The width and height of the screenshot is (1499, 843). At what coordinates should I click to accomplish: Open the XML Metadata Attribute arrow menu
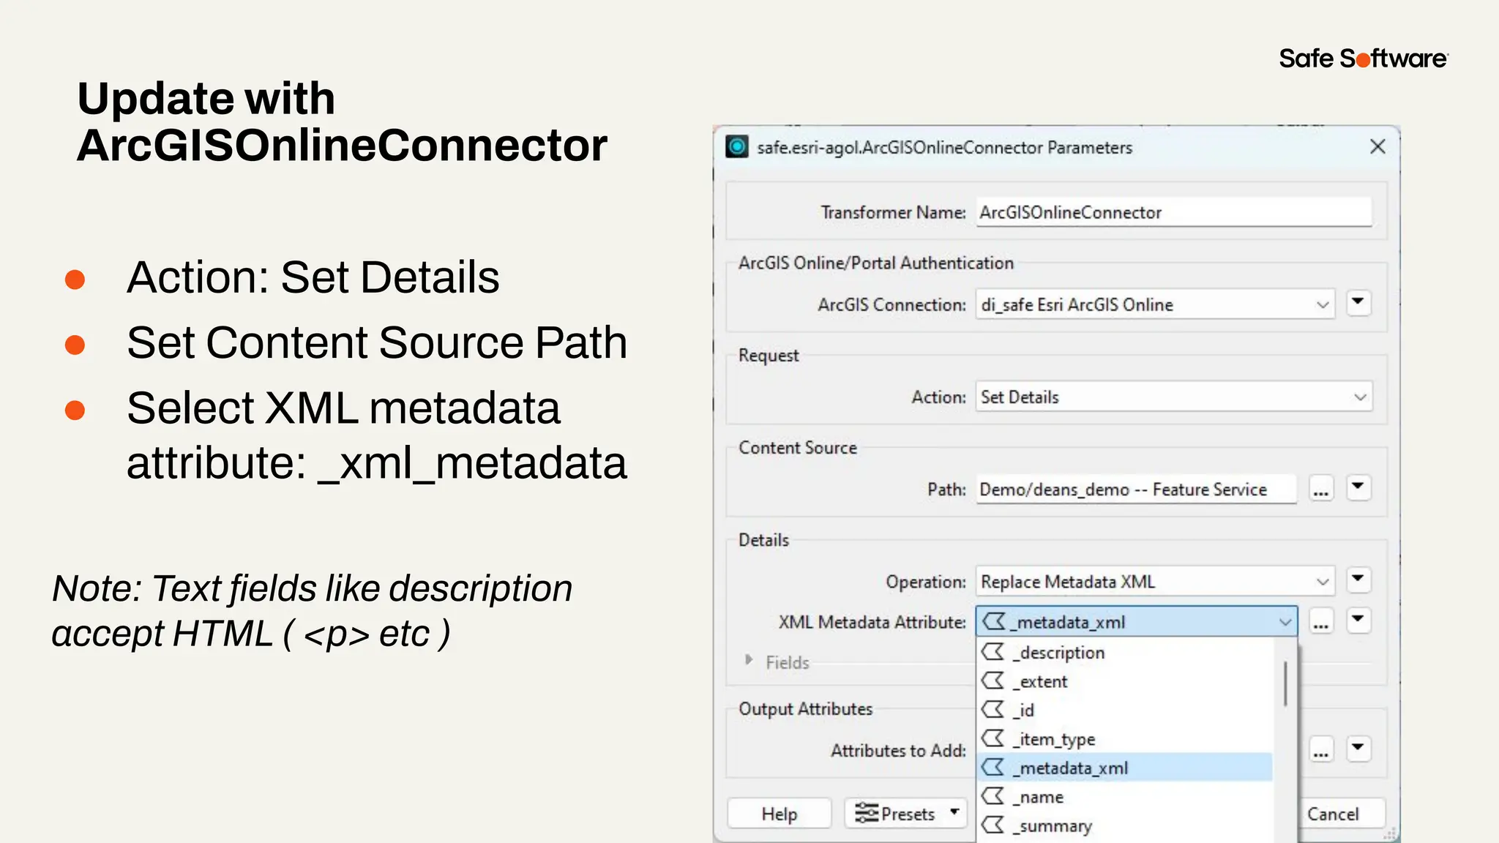coord(1358,620)
